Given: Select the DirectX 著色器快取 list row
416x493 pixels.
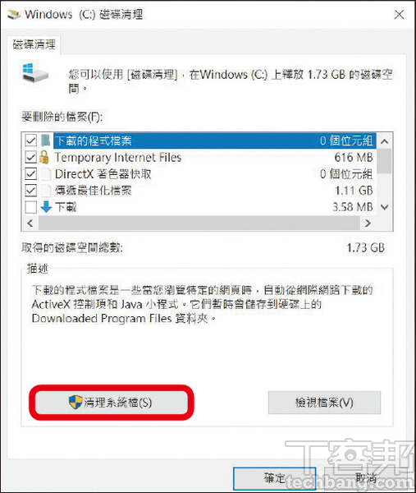Looking at the screenshot, I should 199,174.
